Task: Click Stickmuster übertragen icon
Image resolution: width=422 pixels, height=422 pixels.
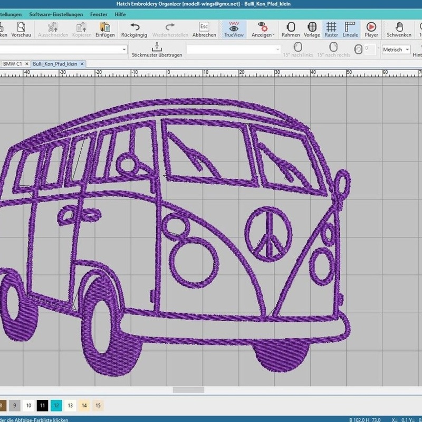Action: click(157, 49)
